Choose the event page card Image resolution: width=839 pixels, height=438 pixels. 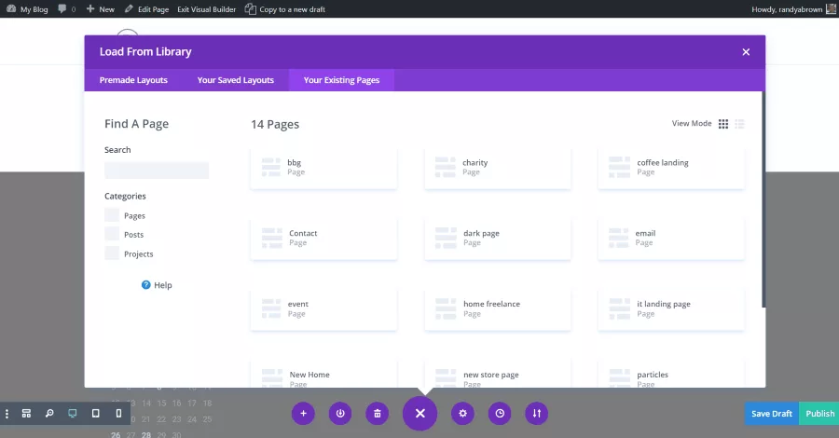point(323,309)
